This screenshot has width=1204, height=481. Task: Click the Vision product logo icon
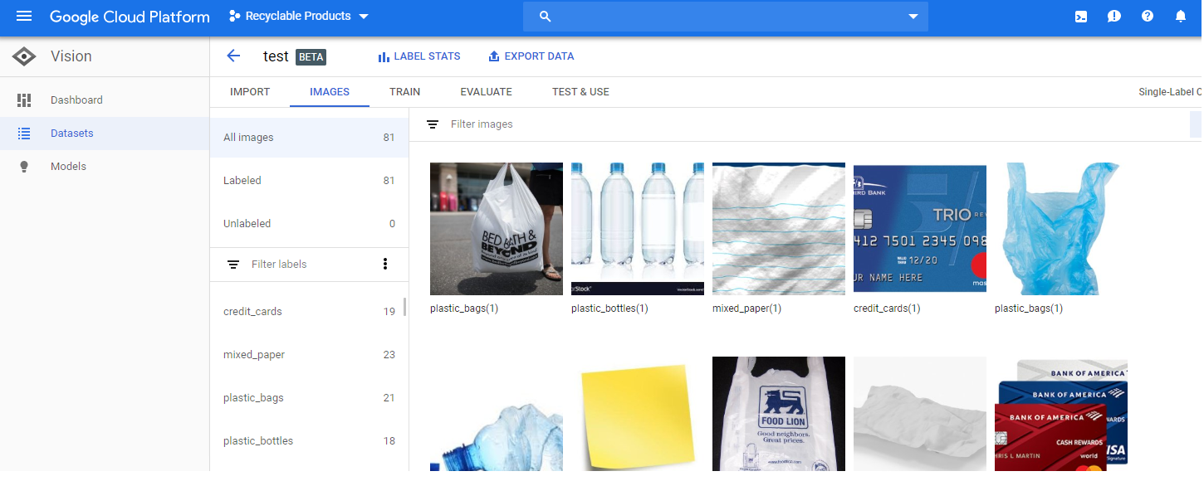(x=24, y=56)
